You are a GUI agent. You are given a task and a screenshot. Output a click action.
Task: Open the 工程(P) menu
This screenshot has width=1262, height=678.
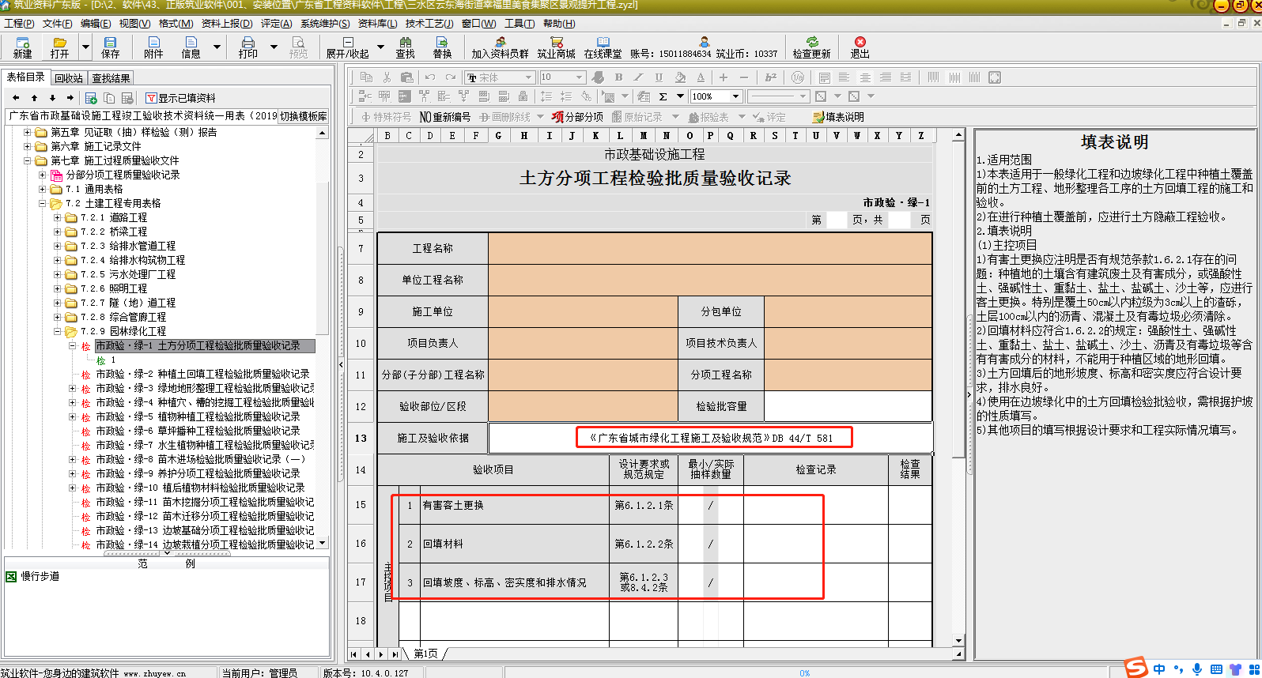pyautogui.click(x=19, y=23)
